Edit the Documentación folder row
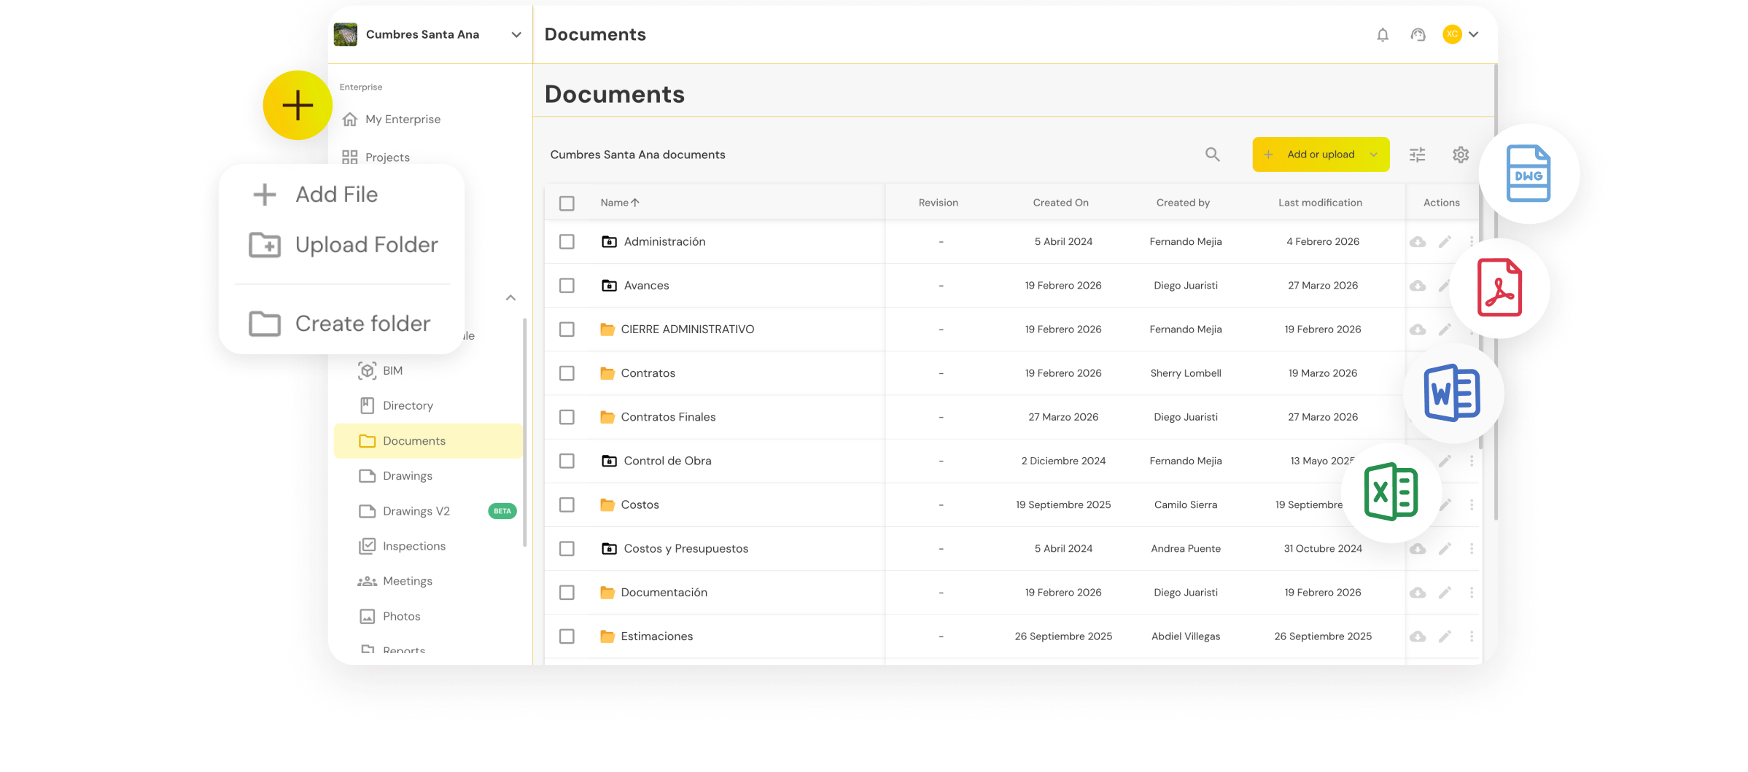Viewport: 1748px width, 772px height. pyautogui.click(x=1445, y=593)
